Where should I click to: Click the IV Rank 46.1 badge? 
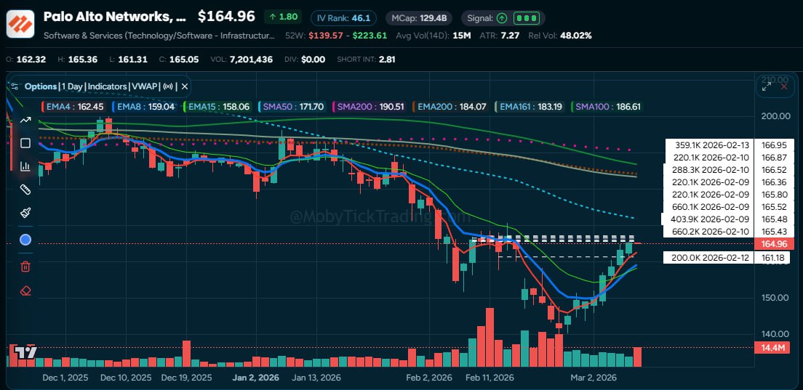point(344,17)
